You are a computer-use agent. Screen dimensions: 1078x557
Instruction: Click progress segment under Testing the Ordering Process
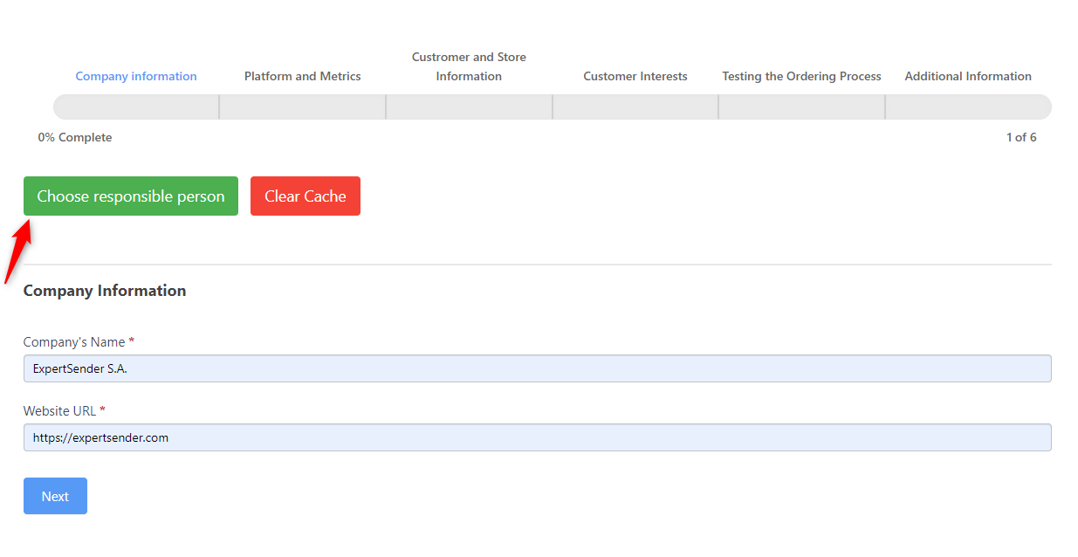click(x=801, y=107)
